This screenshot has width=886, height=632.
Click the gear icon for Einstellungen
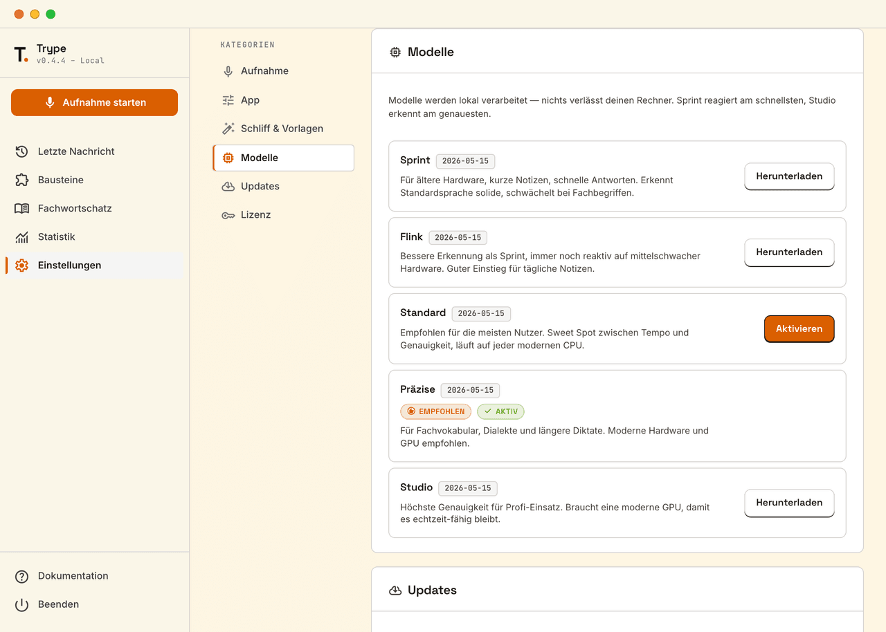(x=22, y=265)
